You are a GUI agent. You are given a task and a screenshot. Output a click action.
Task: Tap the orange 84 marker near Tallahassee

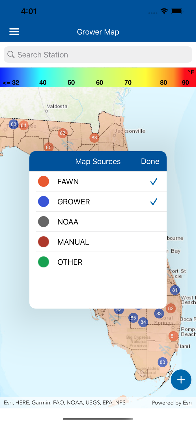click(x=23, y=125)
